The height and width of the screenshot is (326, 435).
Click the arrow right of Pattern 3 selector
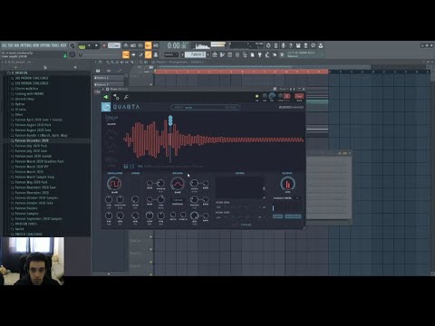pyautogui.click(x=208, y=54)
